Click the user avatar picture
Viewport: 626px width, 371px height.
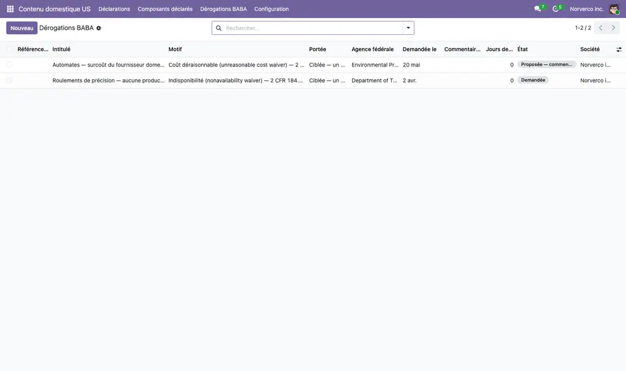(614, 9)
